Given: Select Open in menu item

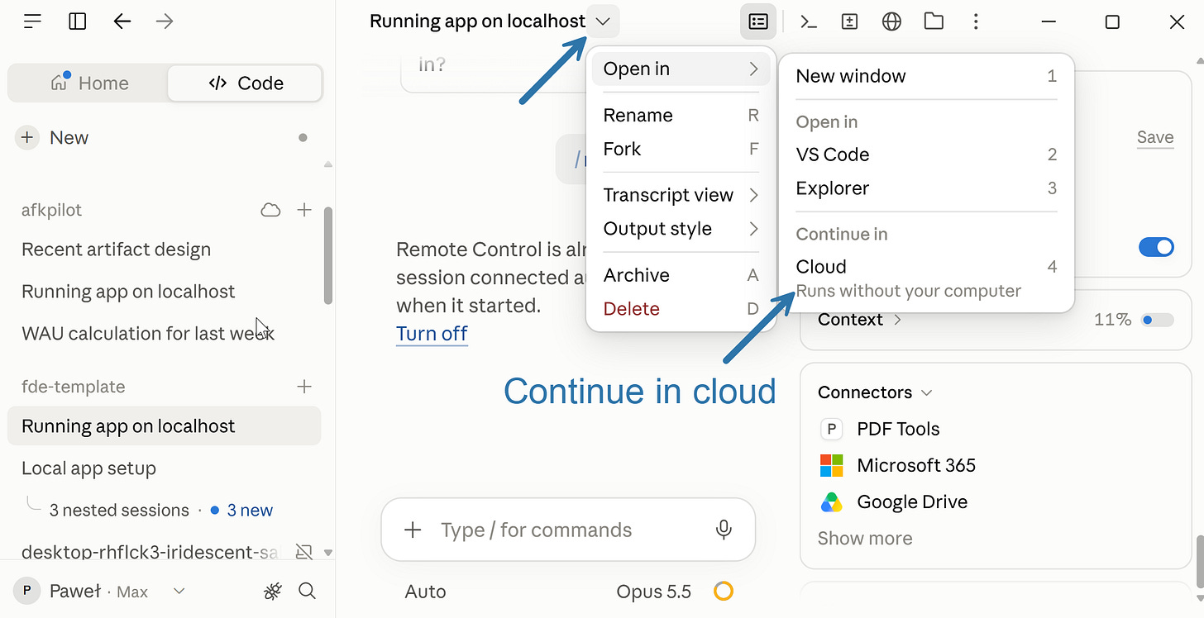Looking at the screenshot, I should (681, 69).
